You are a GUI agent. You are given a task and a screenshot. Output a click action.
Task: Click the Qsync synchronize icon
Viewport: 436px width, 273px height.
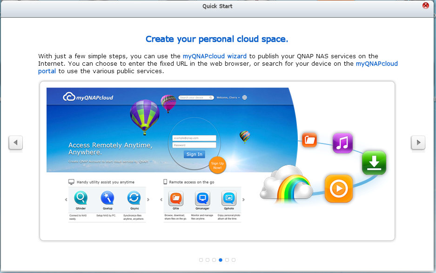134,198
